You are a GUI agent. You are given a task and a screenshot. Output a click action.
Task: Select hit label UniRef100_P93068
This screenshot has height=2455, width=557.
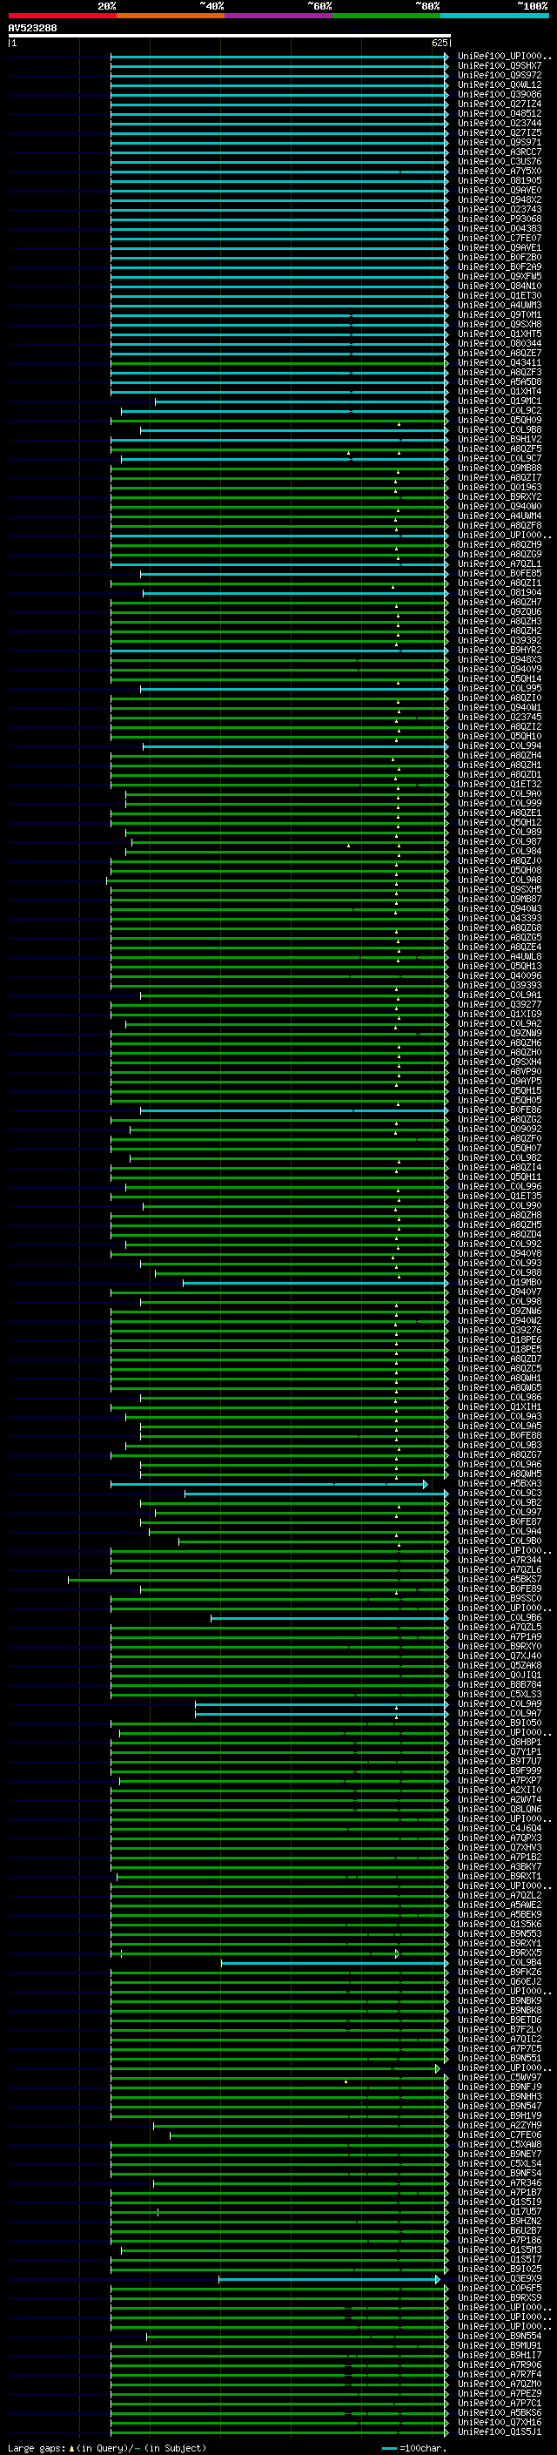[499, 219]
